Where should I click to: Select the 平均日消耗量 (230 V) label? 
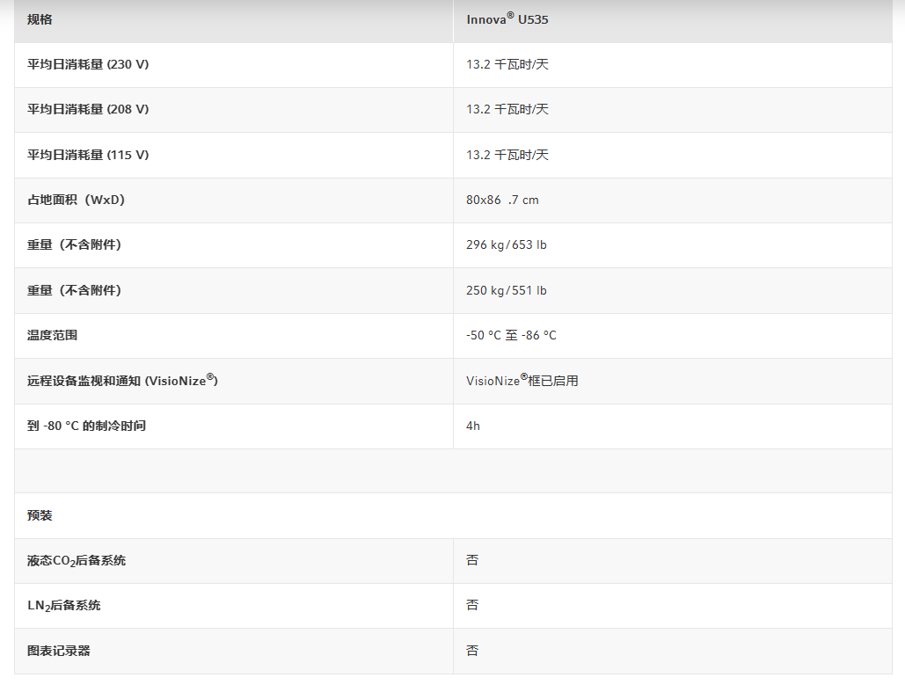coord(88,65)
